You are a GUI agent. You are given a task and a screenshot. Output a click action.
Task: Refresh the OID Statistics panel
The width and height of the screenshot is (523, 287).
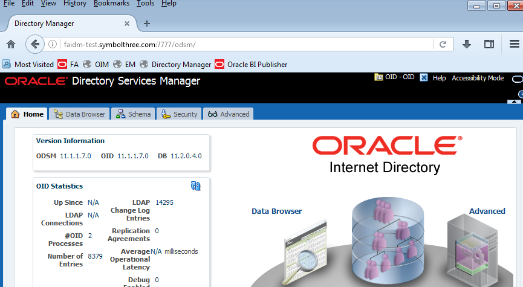pyautogui.click(x=195, y=186)
